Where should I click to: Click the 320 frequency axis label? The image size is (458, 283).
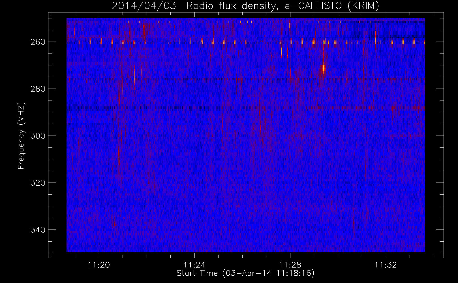(38, 183)
